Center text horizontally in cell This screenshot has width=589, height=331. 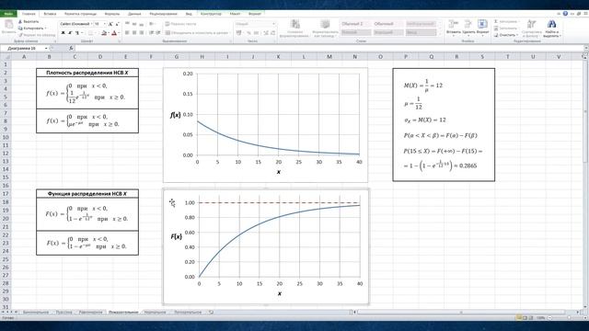point(134,33)
